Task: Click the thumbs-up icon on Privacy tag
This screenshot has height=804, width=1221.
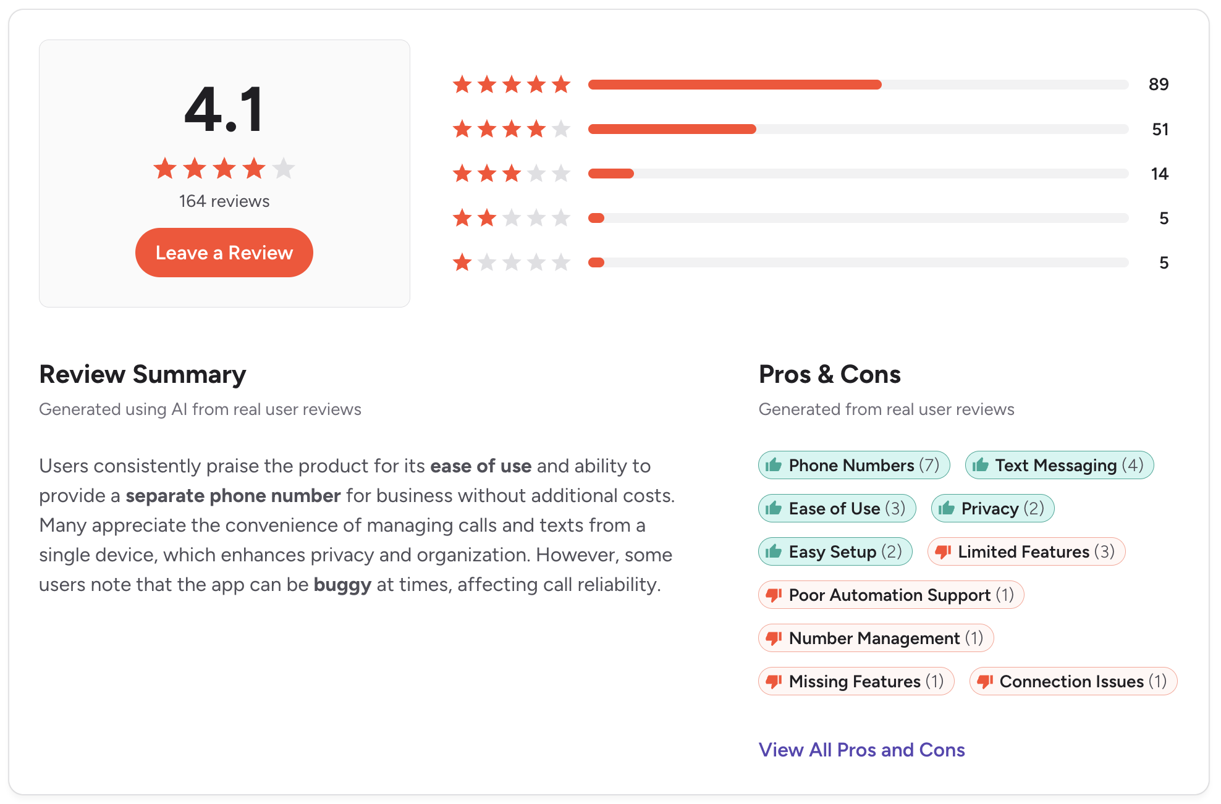Action: [x=947, y=508]
